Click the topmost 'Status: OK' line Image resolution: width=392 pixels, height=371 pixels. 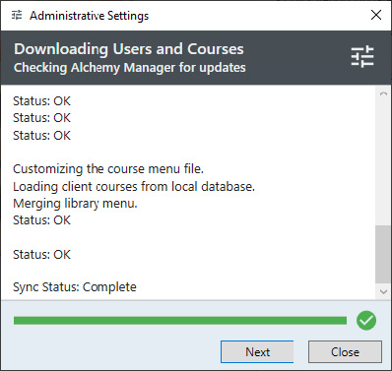click(x=41, y=101)
